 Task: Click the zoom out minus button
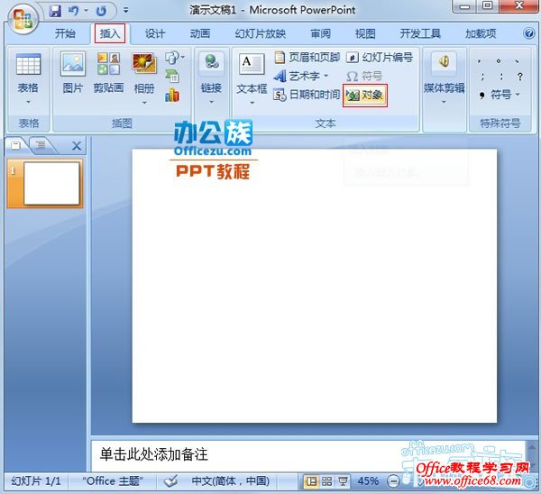click(x=394, y=481)
